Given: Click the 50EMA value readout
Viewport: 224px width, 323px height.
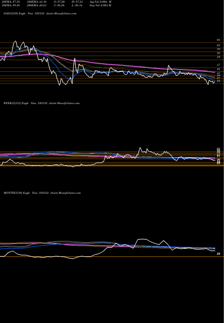Looking at the screenshot, I should [x=10, y=5].
